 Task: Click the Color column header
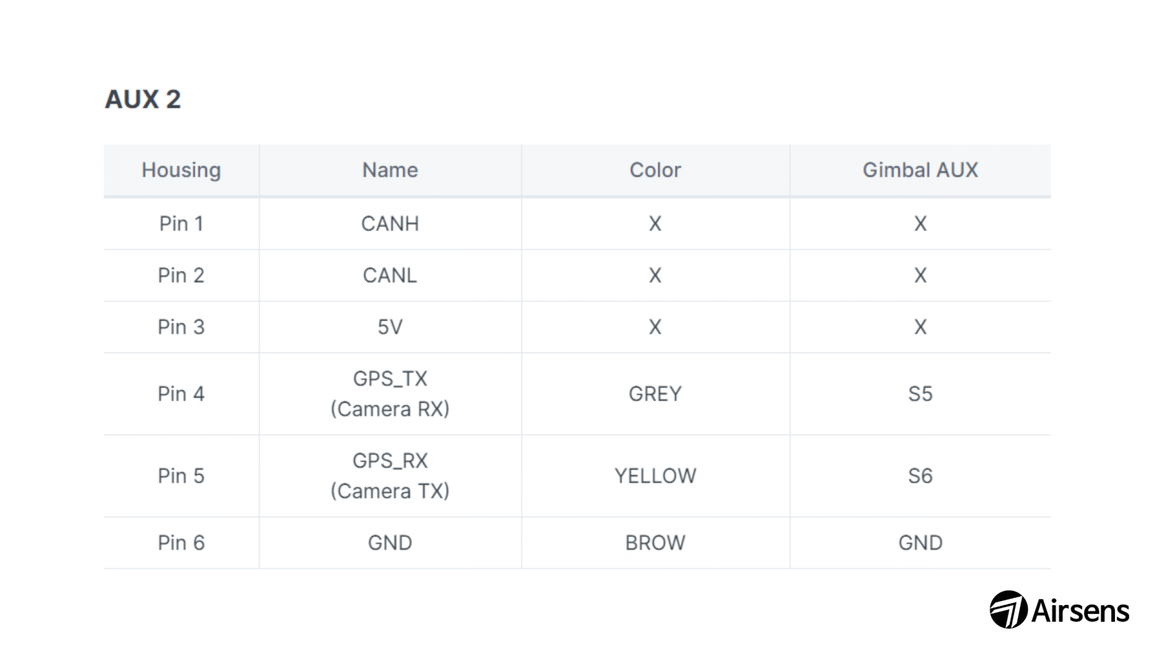pos(655,170)
